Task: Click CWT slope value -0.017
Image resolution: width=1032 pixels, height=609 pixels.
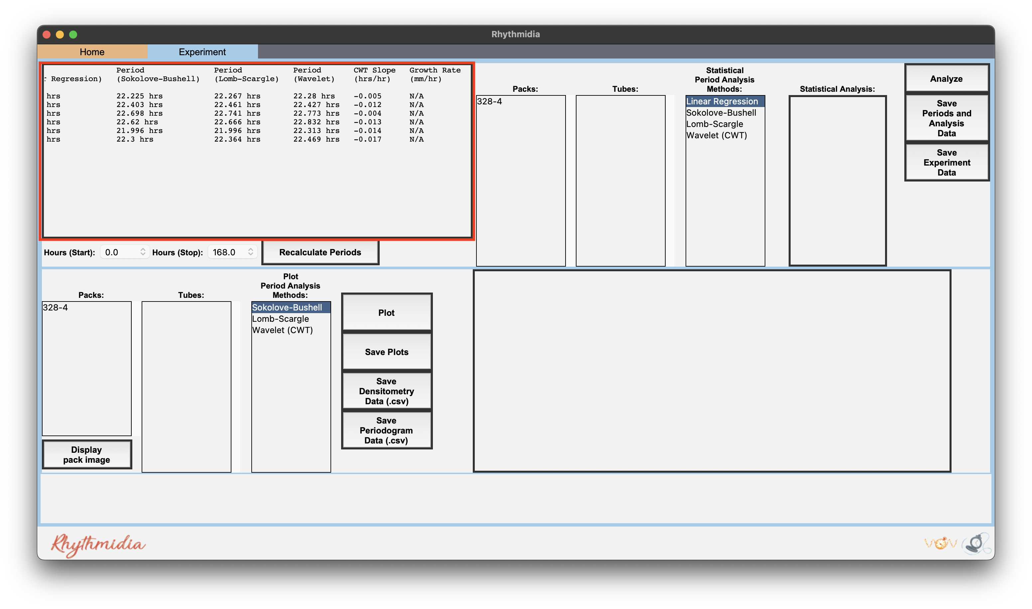Action: pos(368,139)
